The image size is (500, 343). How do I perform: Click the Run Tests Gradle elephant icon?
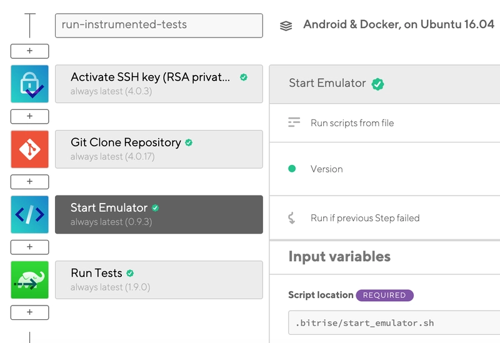[x=29, y=280]
